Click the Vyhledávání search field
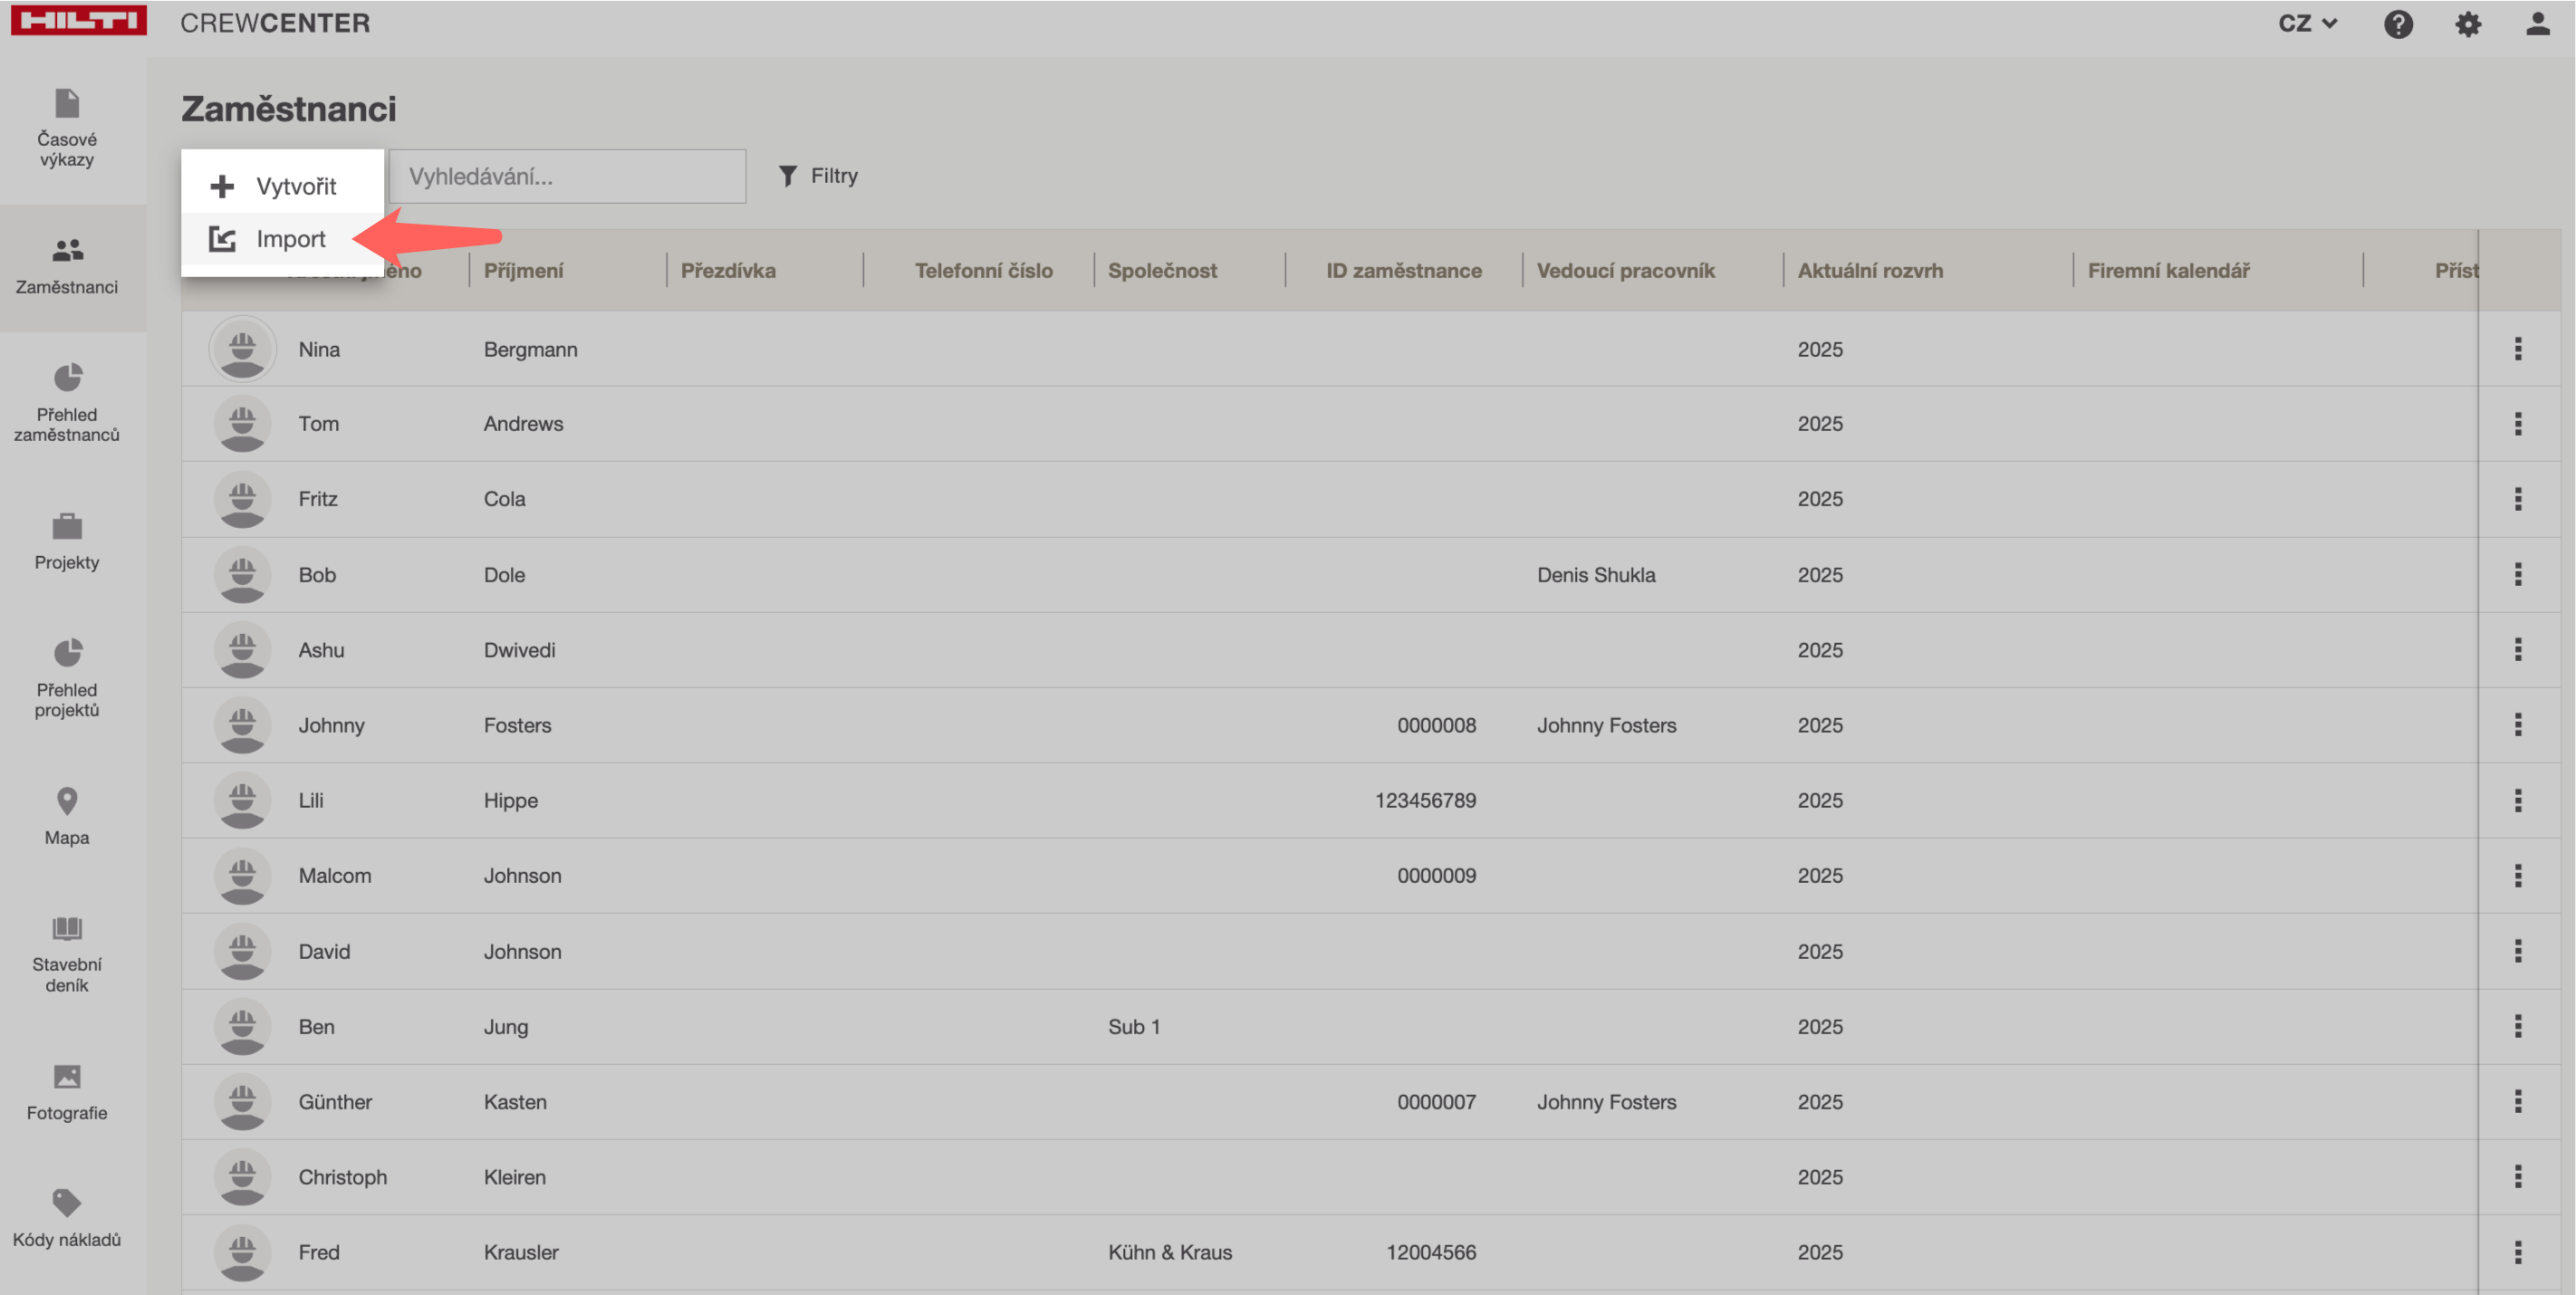This screenshot has height=1295, width=2576. coord(567,177)
